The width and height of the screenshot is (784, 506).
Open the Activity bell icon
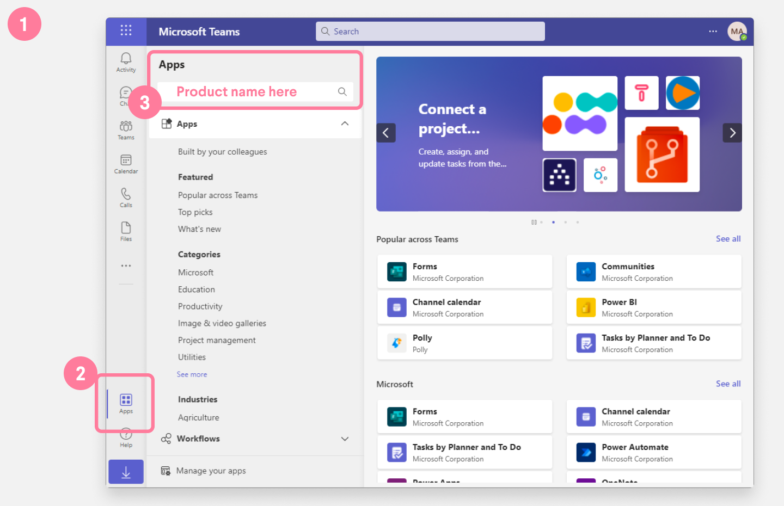click(x=126, y=61)
